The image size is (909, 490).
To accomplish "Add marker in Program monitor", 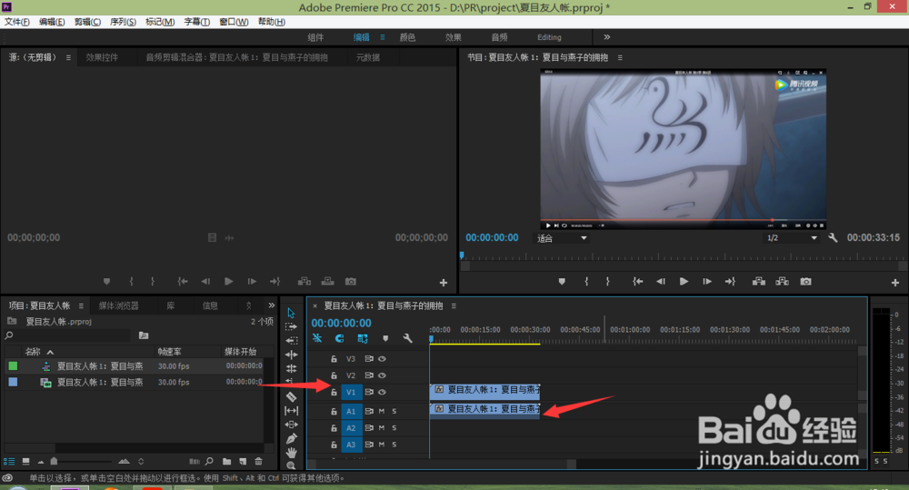I will pos(562,281).
